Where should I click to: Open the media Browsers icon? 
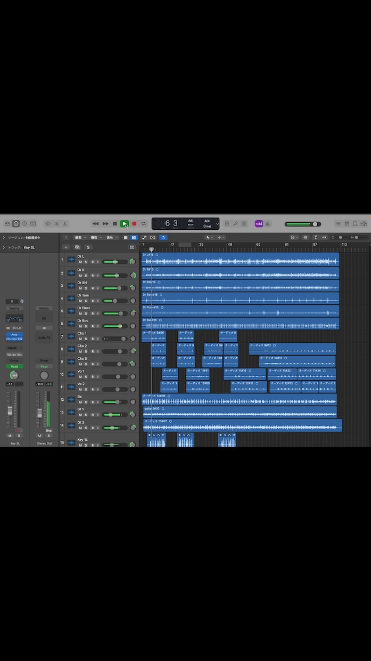click(x=364, y=224)
